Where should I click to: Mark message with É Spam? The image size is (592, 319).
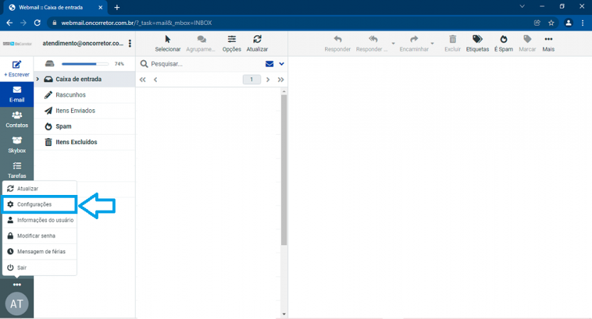tap(503, 43)
